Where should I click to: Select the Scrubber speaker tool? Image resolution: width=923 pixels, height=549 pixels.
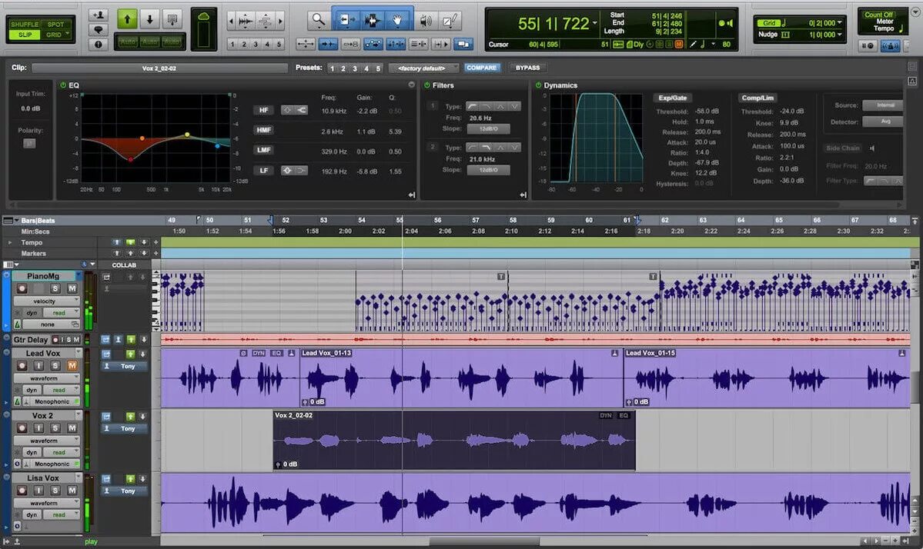pos(426,22)
